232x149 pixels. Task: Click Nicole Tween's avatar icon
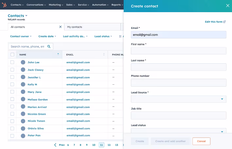click(x=23, y=121)
